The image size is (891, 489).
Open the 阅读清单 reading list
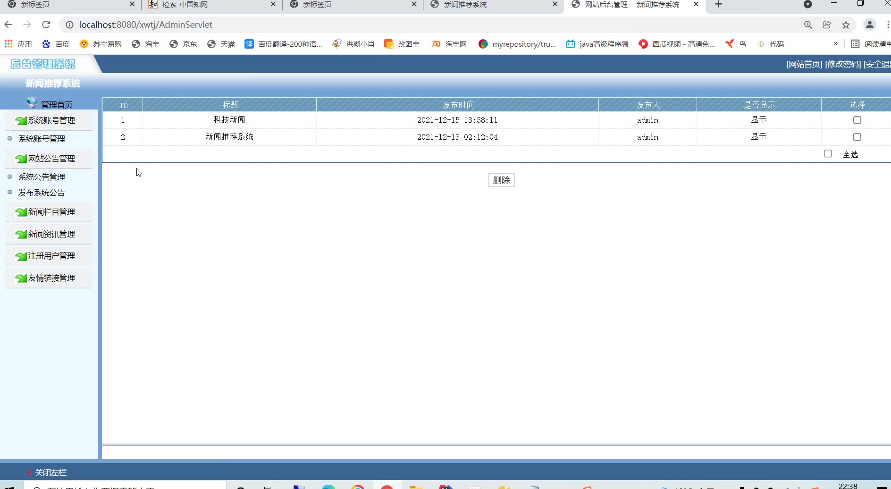(871, 44)
